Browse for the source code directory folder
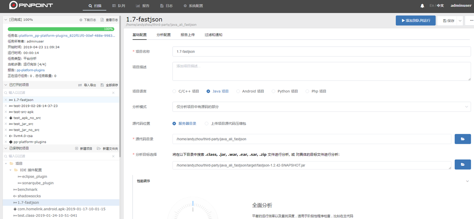 [x=463, y=139]
